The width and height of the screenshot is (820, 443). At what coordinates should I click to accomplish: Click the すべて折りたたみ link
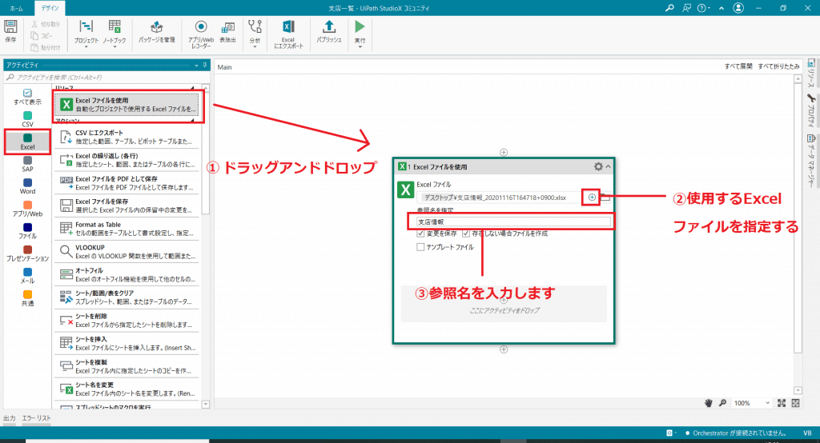(778, 67)
